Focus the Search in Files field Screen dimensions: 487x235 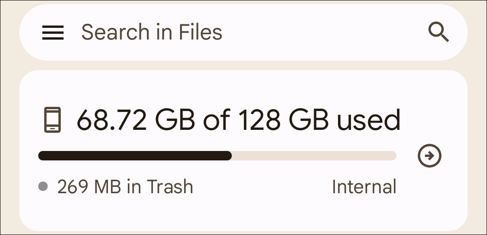(151, 32)
